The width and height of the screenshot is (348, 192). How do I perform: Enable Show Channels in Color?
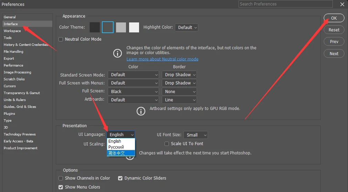61,178
